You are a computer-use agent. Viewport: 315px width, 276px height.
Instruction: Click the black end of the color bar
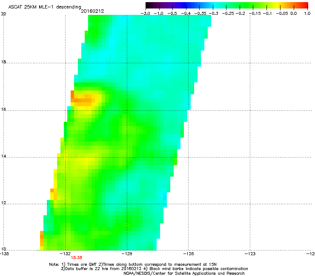coord(149,6)
